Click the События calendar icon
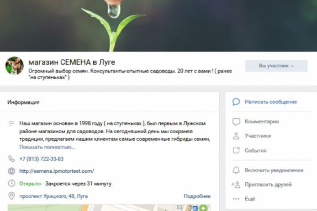317x211 pixels. click(x=236, y=150)
